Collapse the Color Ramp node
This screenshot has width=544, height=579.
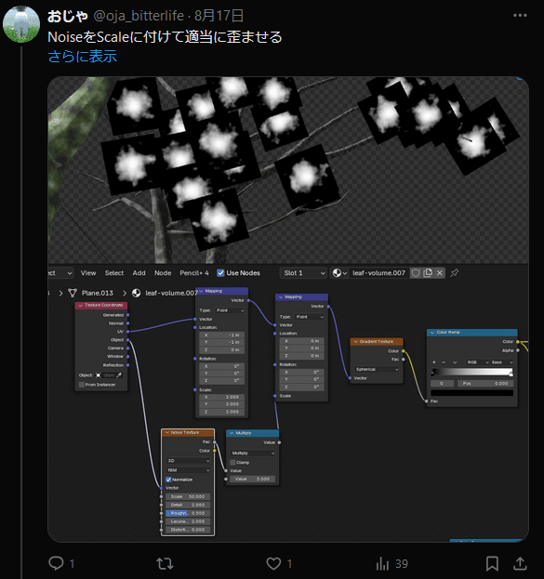(x=432, y=333)
